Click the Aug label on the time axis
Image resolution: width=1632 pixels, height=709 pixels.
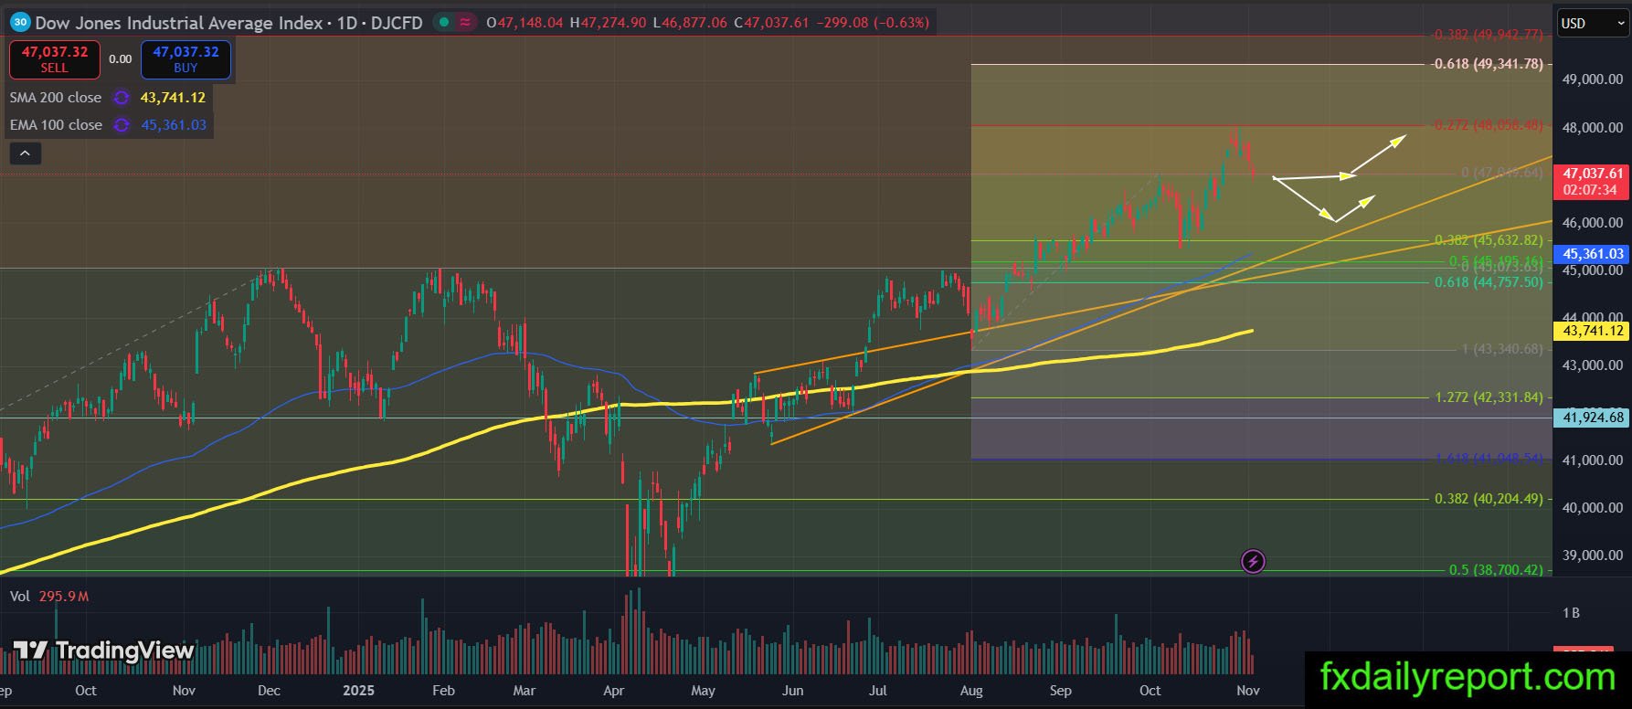pos(971,691)
